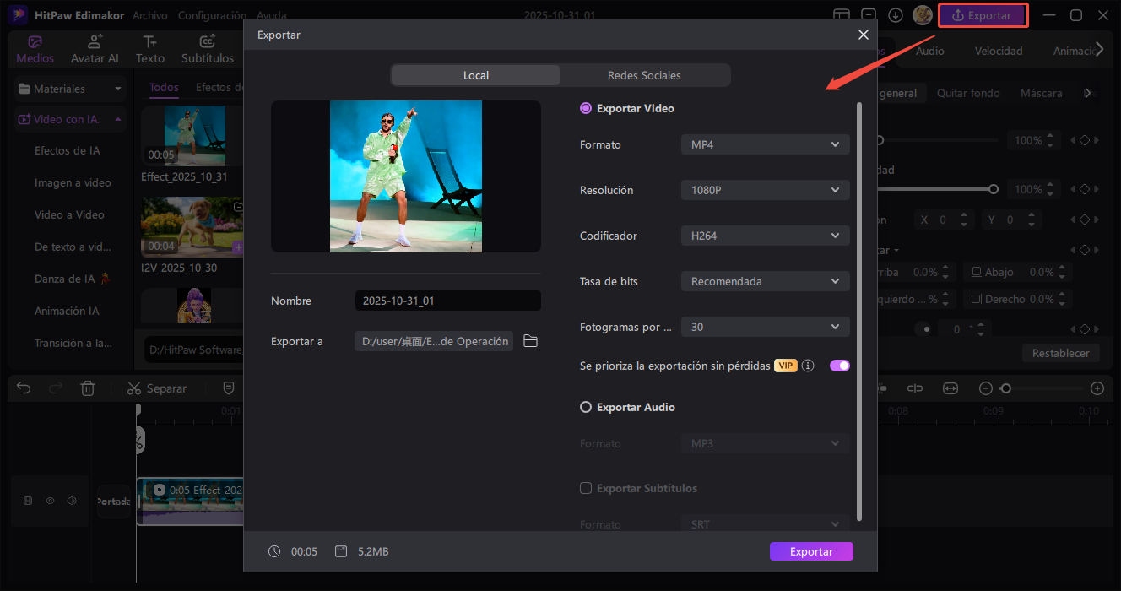Click the info icon beside VIP badge
The image size is (1121, 591).
pos(808,366)
